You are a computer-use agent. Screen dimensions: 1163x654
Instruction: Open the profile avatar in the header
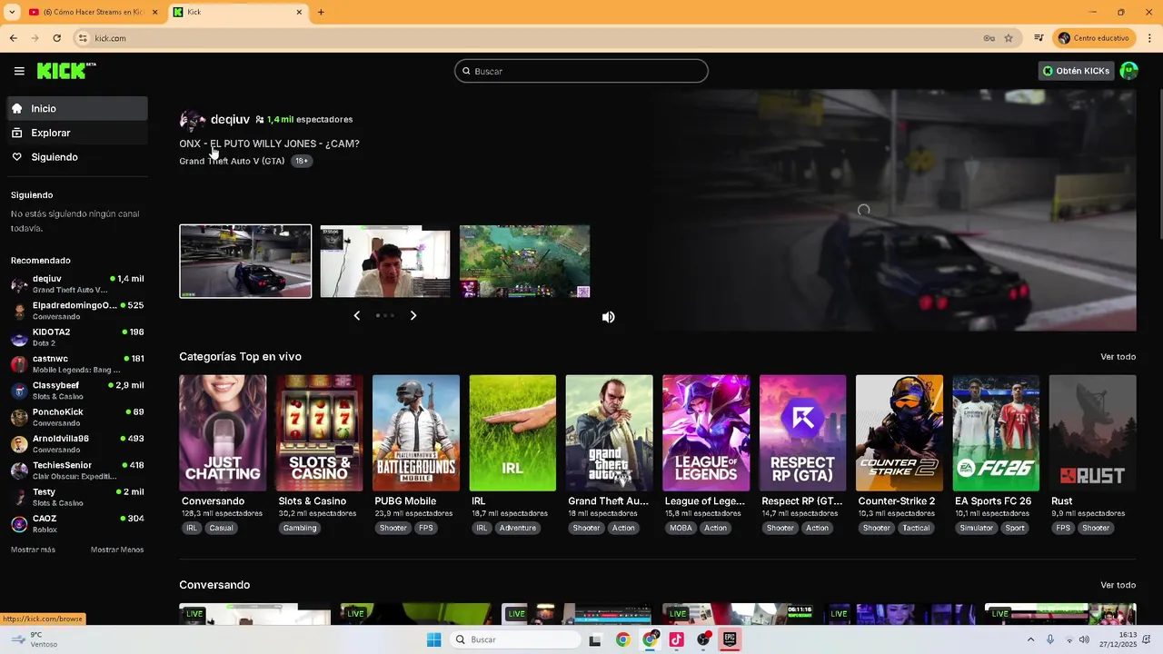(x=1128, y=71)
